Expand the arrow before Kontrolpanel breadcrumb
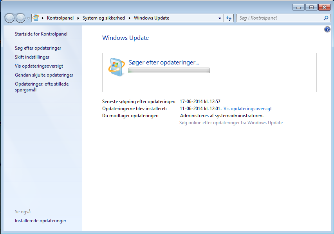 click(x=43, y=18)
